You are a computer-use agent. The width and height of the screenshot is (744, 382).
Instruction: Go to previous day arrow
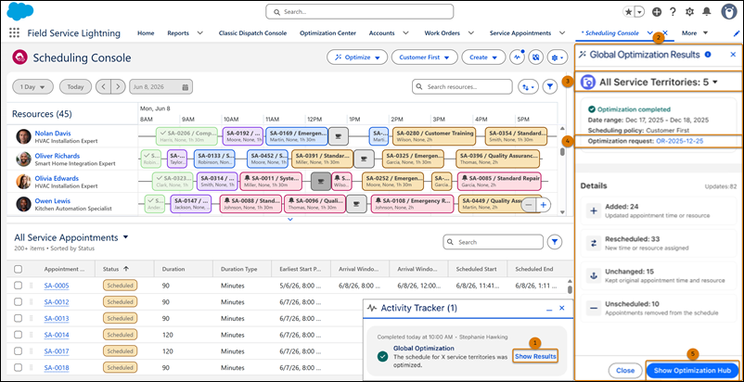[103, 87]
